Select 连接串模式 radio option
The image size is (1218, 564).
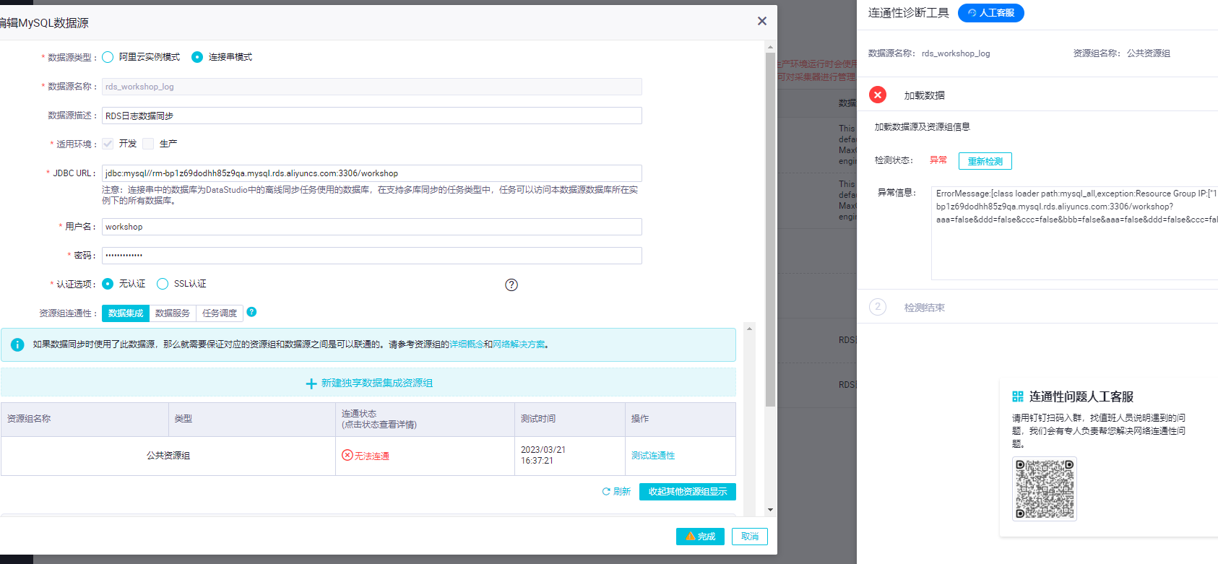pos(197,57)
